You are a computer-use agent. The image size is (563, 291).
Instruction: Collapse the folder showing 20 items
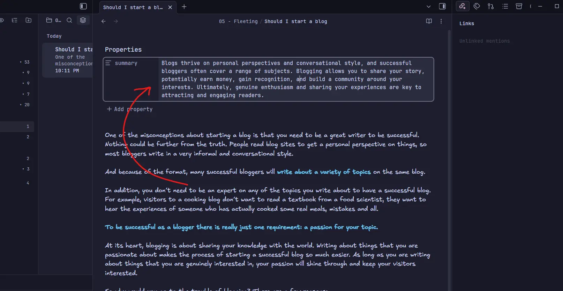21,105
